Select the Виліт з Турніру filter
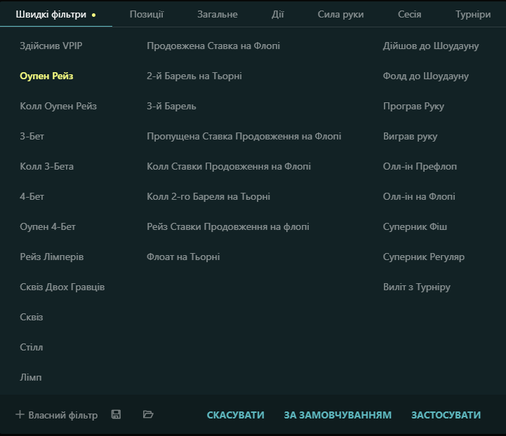Image resolution: width=506 pixels, height=436 pixels. 417,287
